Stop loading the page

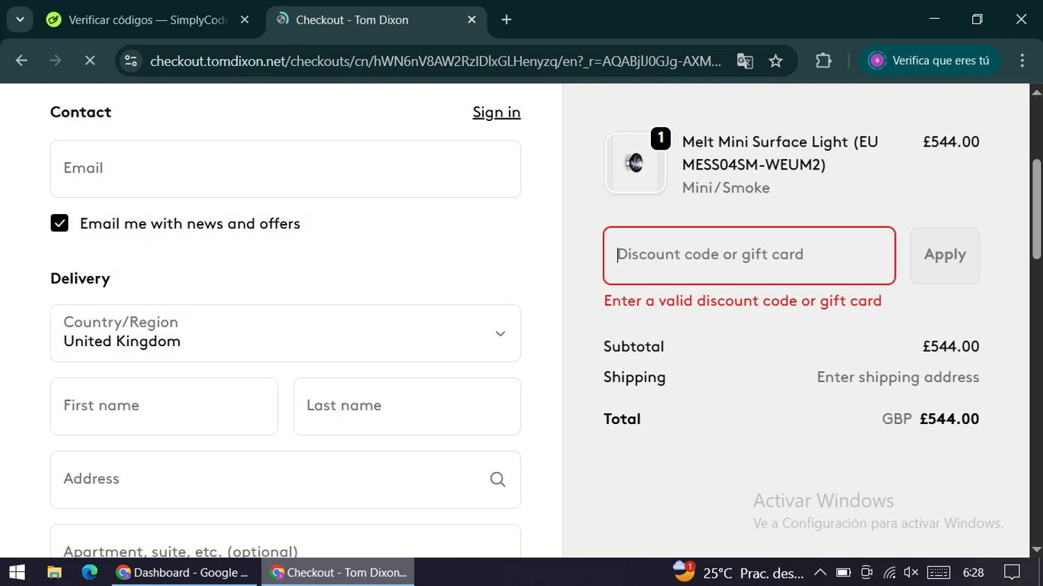(x=90, y=61)
